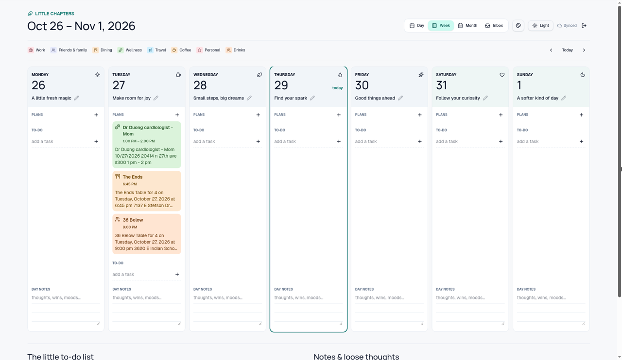Add a plan to Sunday 1
This screenshot has height=360, width=622.
pyautogui.click(x=581, y=115)
